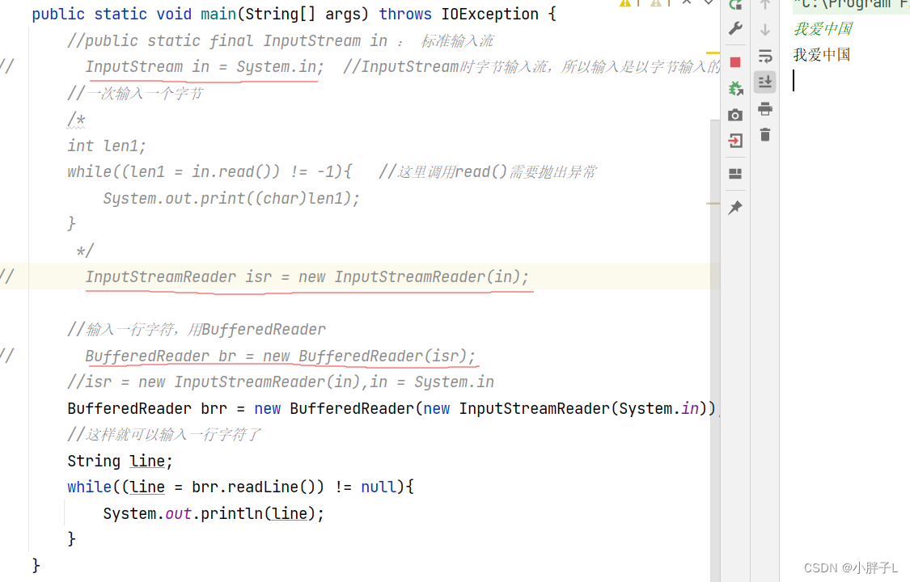Viewport: 910px width, 582px height.
Task: Click the red exit process icon
Action: tap(735, 140)
